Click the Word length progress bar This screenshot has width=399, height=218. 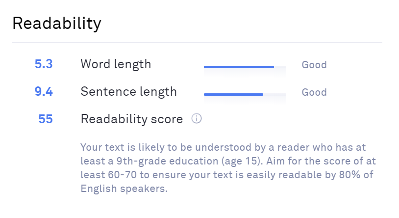(x=245, y=67)
